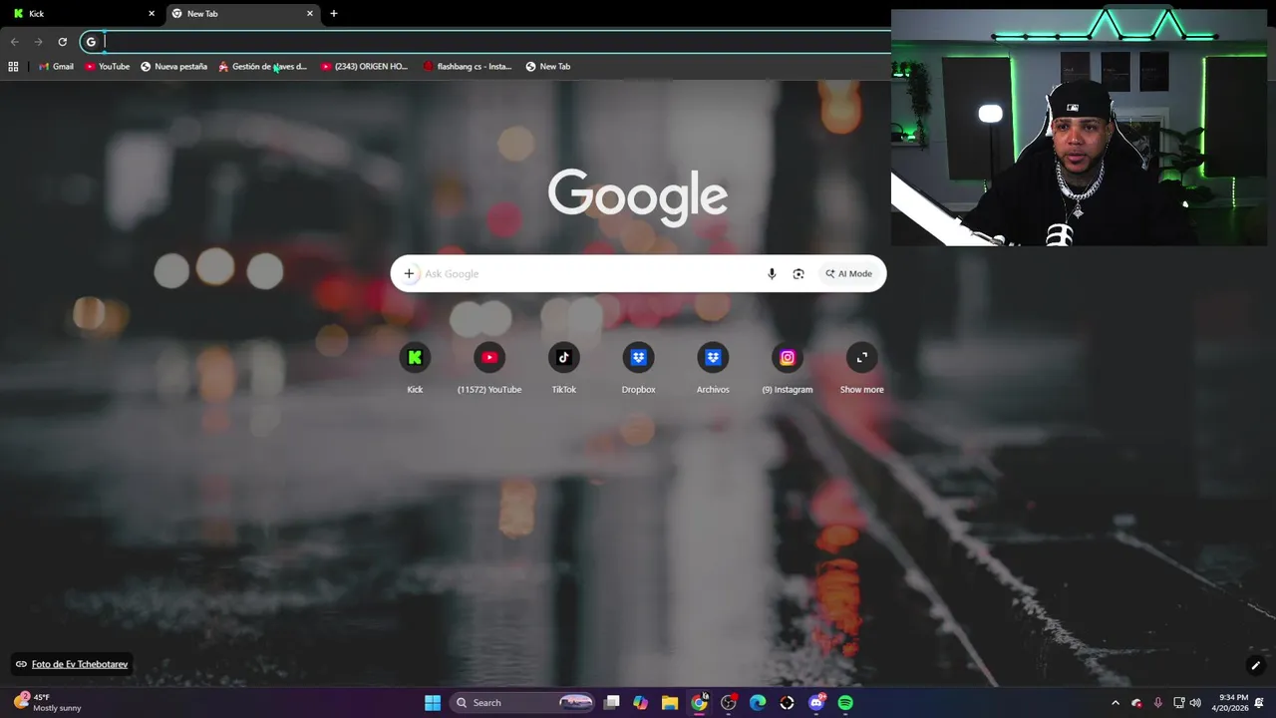Reload the current page
This screenshot has width=1276, height=718.
tap(62, 42)
